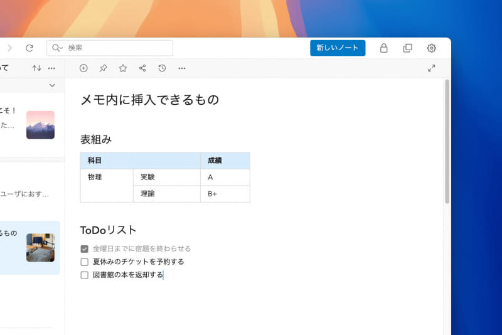
Task: Click the lock icon in top toolbar
Action: pyautogui.click(x=383, y=48)
